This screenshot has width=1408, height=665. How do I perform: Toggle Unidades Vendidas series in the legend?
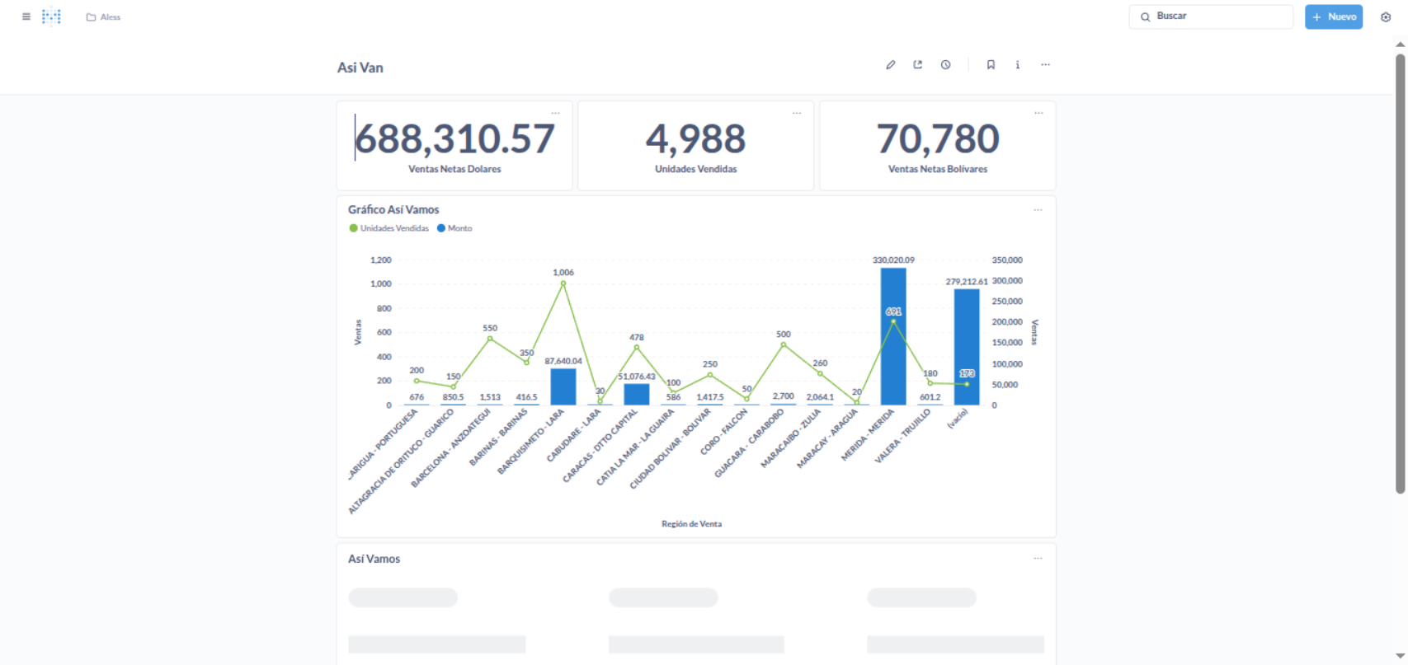pos(389,228)
